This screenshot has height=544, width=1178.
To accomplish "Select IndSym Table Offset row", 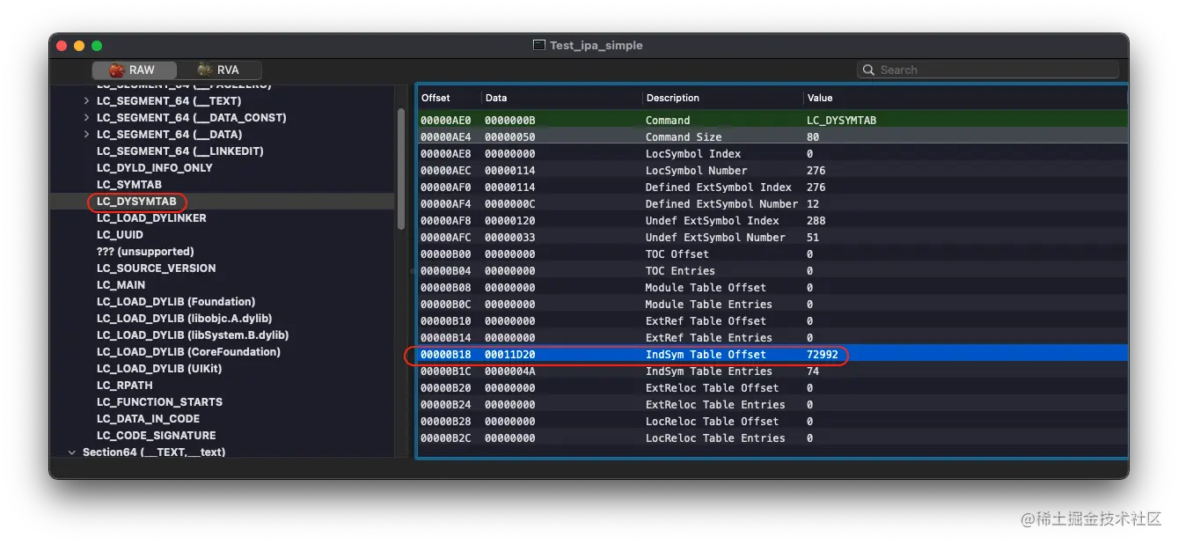I will tap(772, 354).
